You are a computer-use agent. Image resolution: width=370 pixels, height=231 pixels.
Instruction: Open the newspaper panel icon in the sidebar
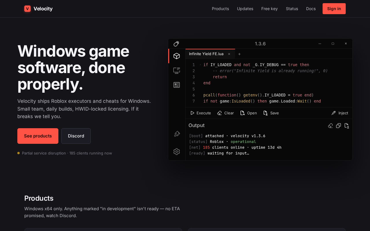(x=177, y=85)
